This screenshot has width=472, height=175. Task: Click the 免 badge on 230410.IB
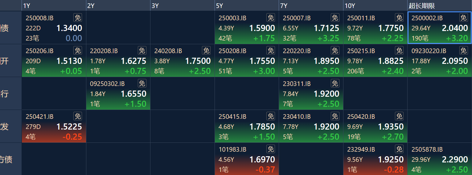click(335, 116)
